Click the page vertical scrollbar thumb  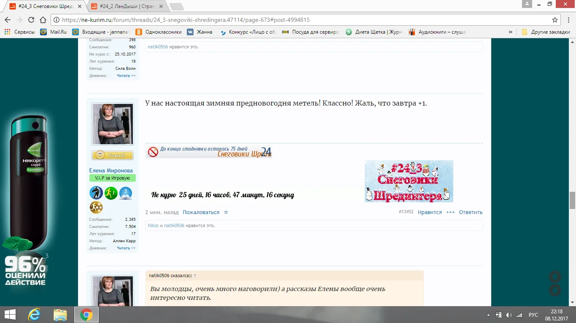pos(572,200)
